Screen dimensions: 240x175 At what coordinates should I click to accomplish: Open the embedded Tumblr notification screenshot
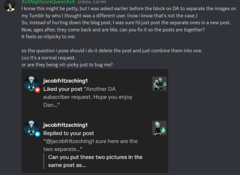click(x=95, y=121)
